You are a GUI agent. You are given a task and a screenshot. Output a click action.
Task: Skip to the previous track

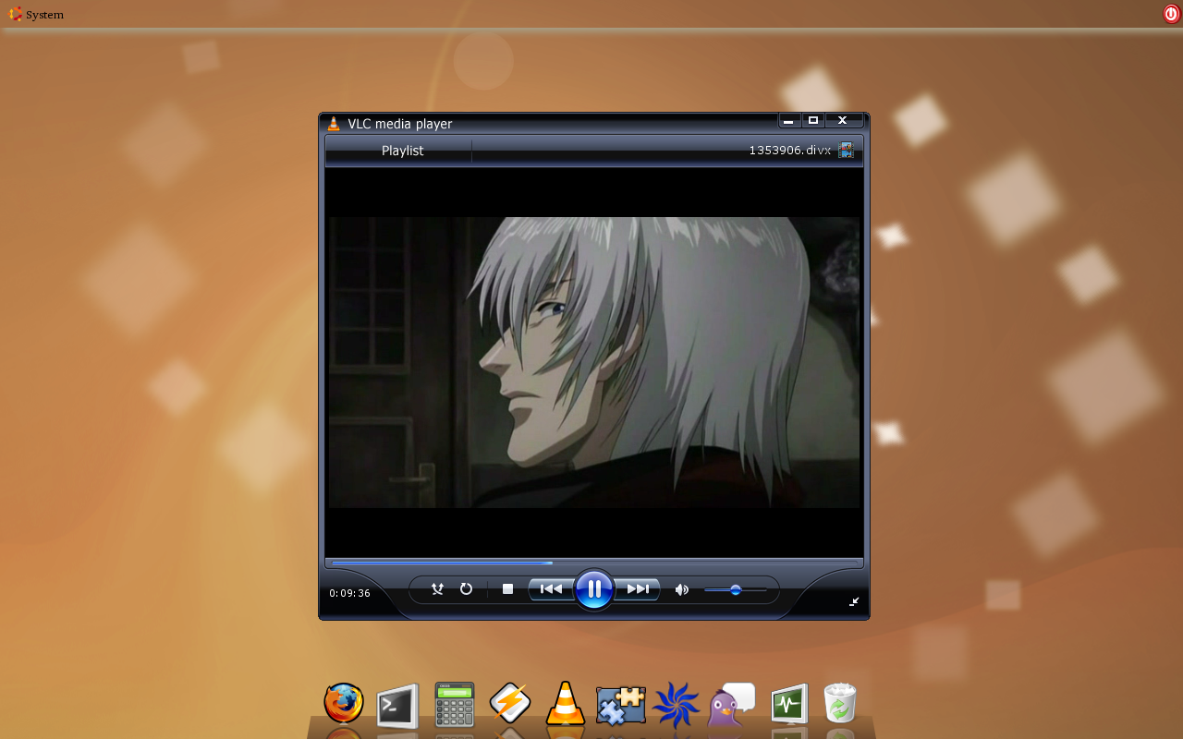click(x=551, y=589)
